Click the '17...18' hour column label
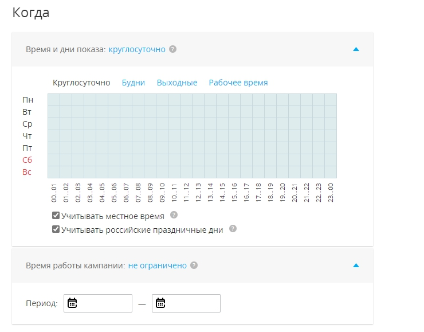 258,193
